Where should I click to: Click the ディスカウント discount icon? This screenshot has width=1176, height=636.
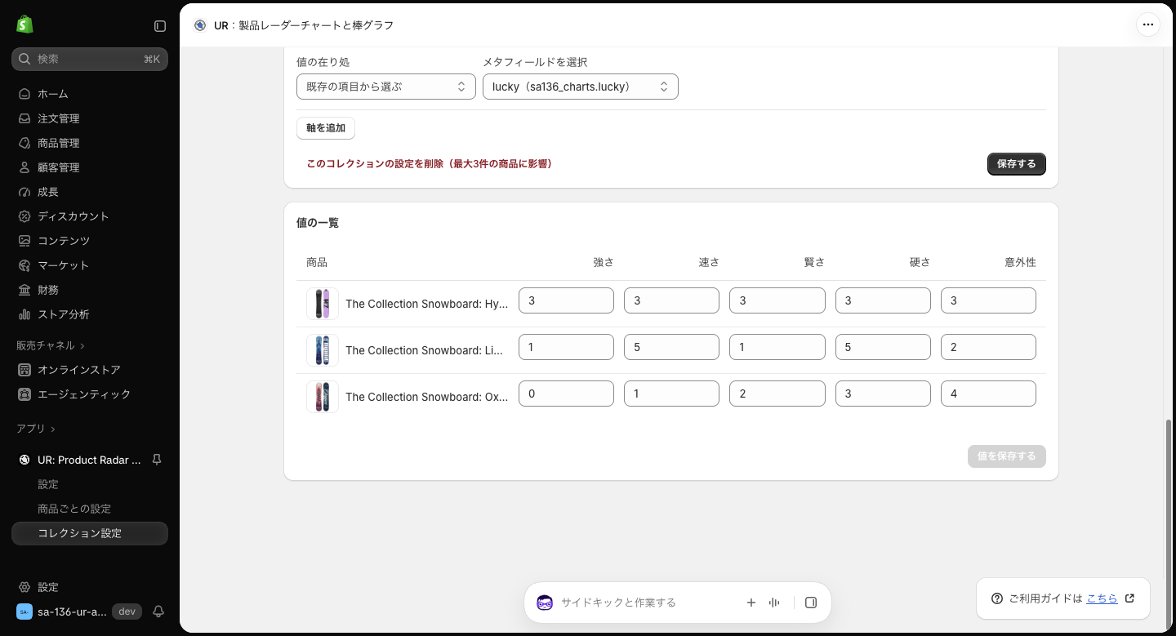click(x=24, y=216)
